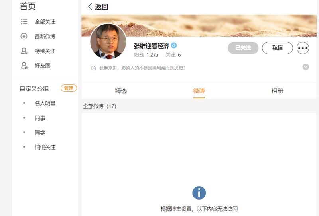
Task: Switch to the 精选 tab
Action: pos(121,91)
